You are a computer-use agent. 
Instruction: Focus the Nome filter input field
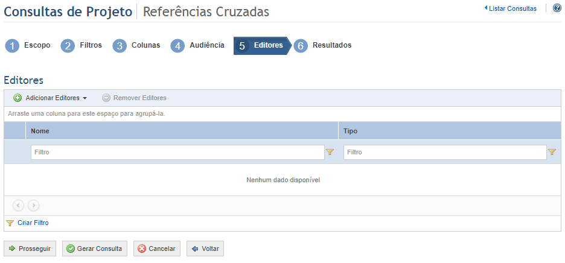point(177,153)
